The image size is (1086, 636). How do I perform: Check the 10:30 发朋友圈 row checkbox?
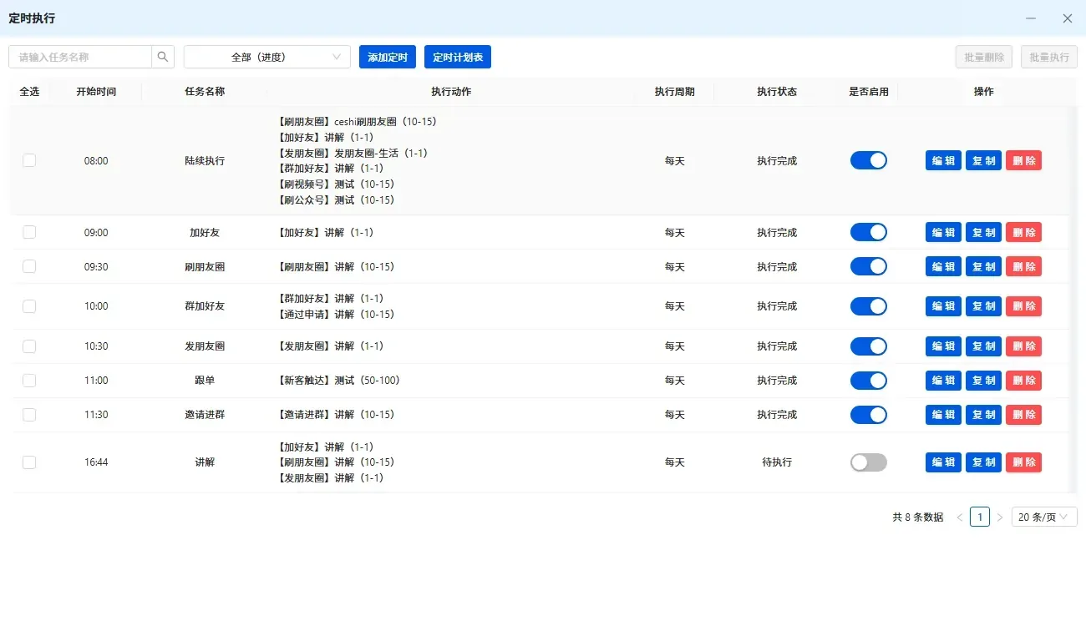29,346
